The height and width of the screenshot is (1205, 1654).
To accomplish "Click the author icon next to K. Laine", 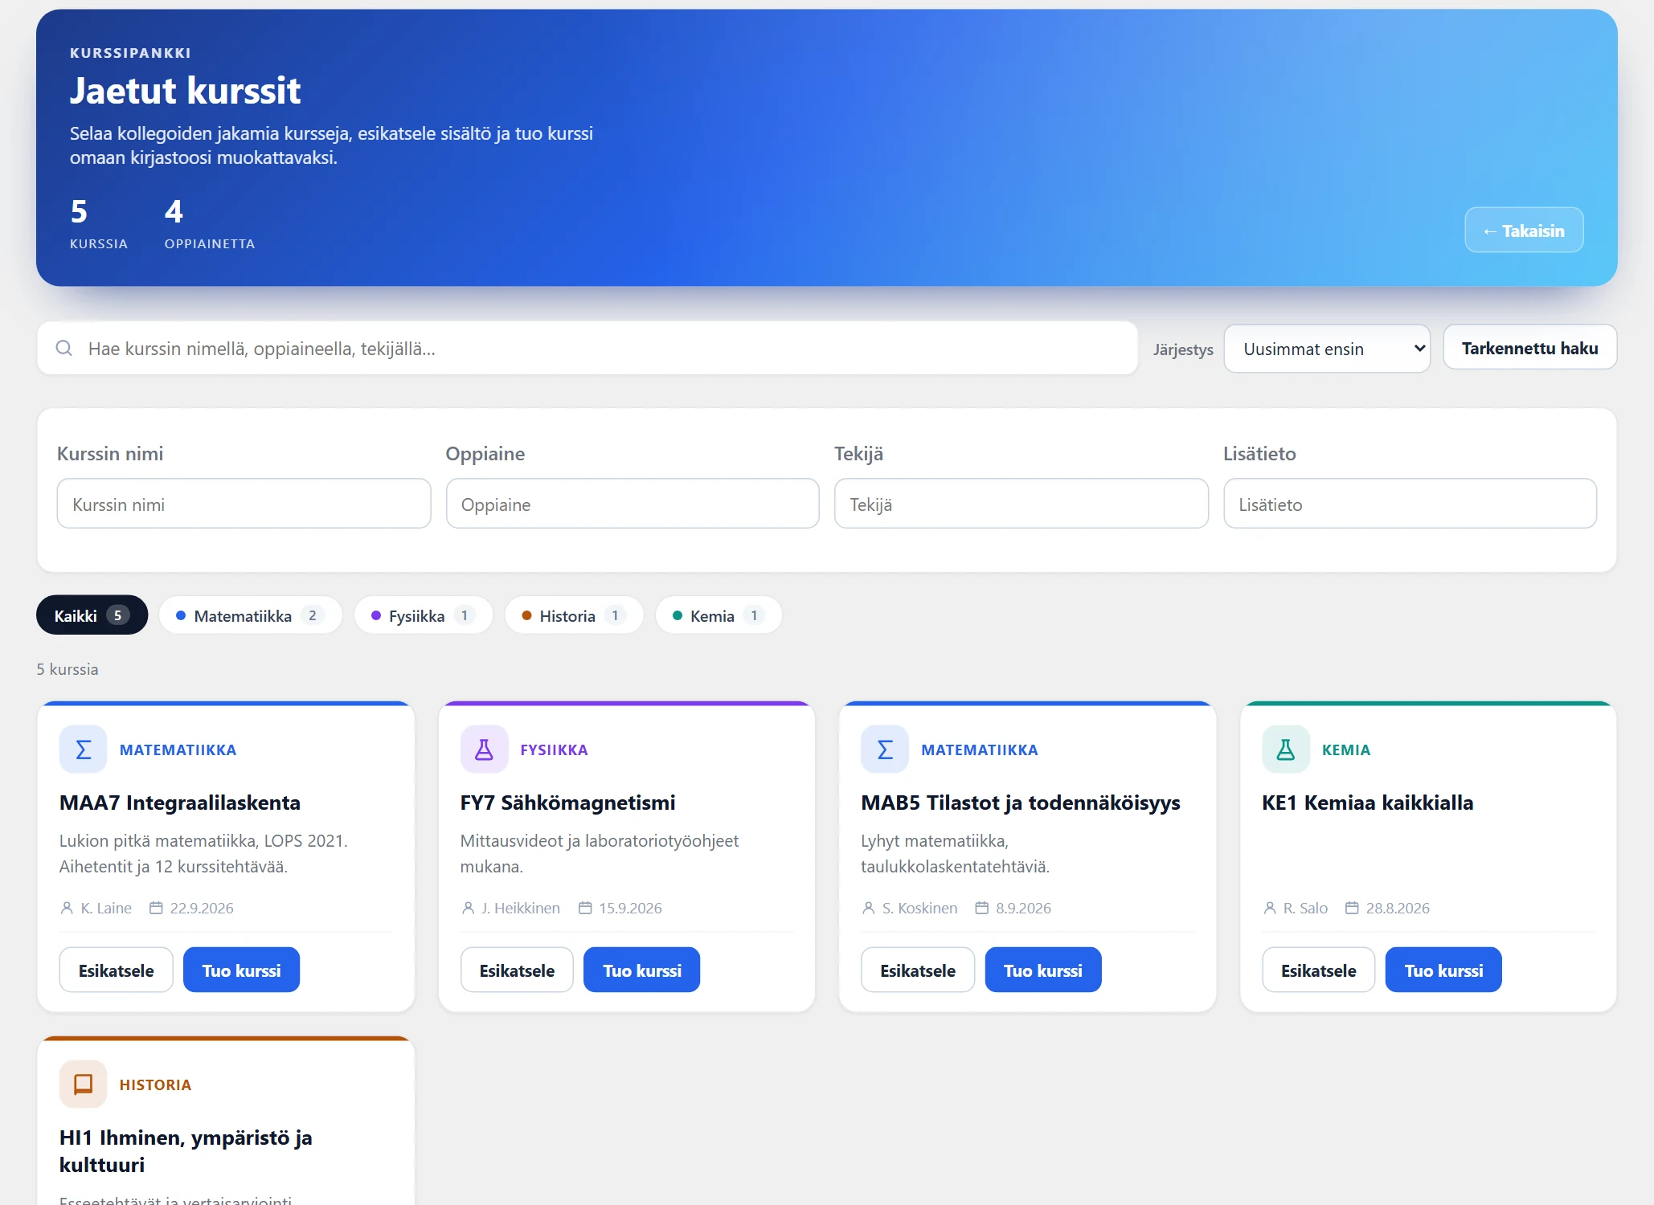I will tap(67, 908).
